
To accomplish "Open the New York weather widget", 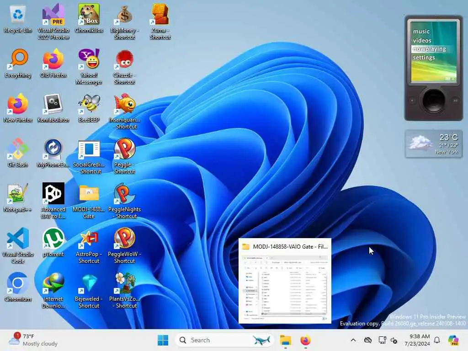I will [x=433, y=144].
